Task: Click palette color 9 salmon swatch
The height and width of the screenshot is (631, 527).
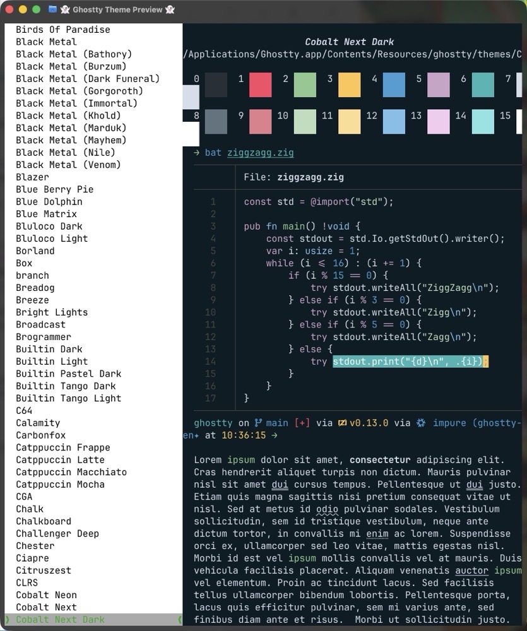Action: pyautogui.click(x=261, y=122)
